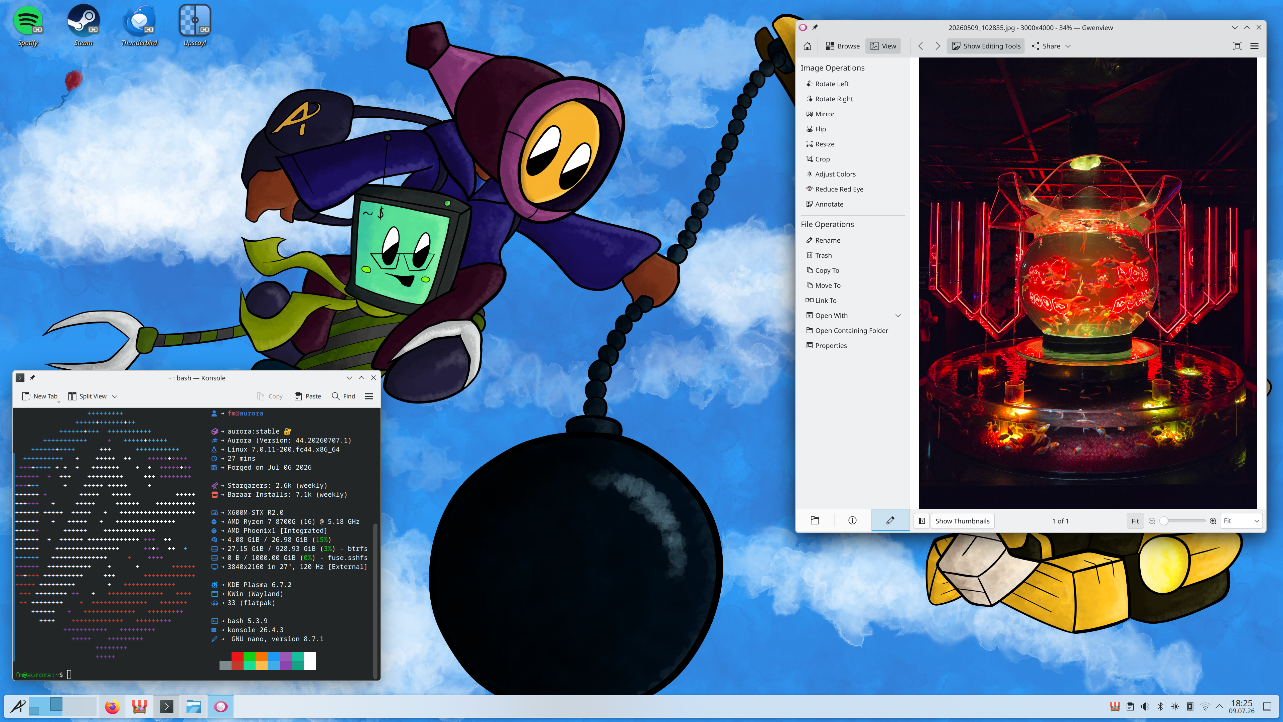Open the Folders sidebar tab in Gwenview

pos(815,520)
